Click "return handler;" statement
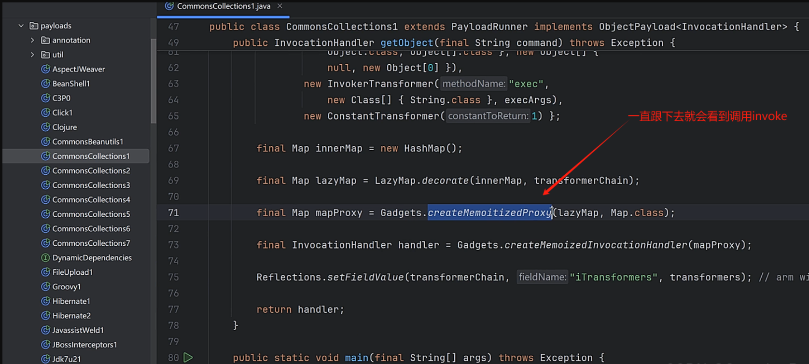This screenshot has height=364, width=809. pos(300,309)
